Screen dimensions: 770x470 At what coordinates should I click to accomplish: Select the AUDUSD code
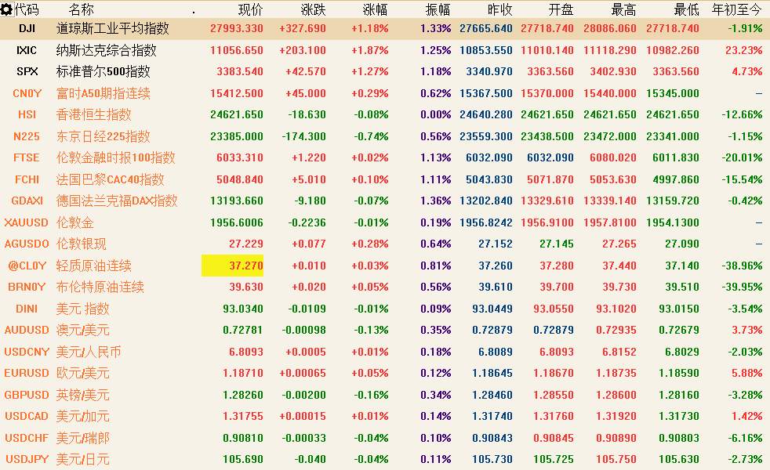pos(27,330)
